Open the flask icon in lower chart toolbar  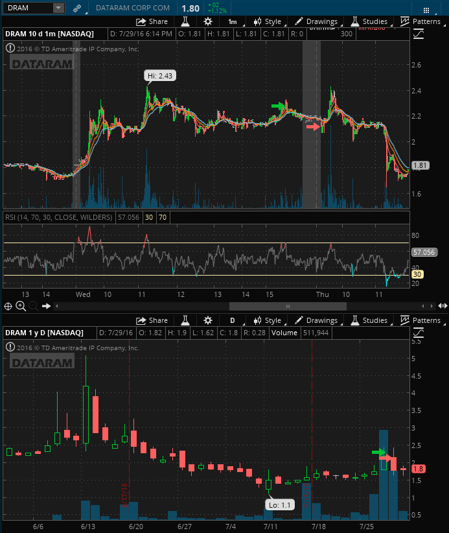(x=185, y=320)
